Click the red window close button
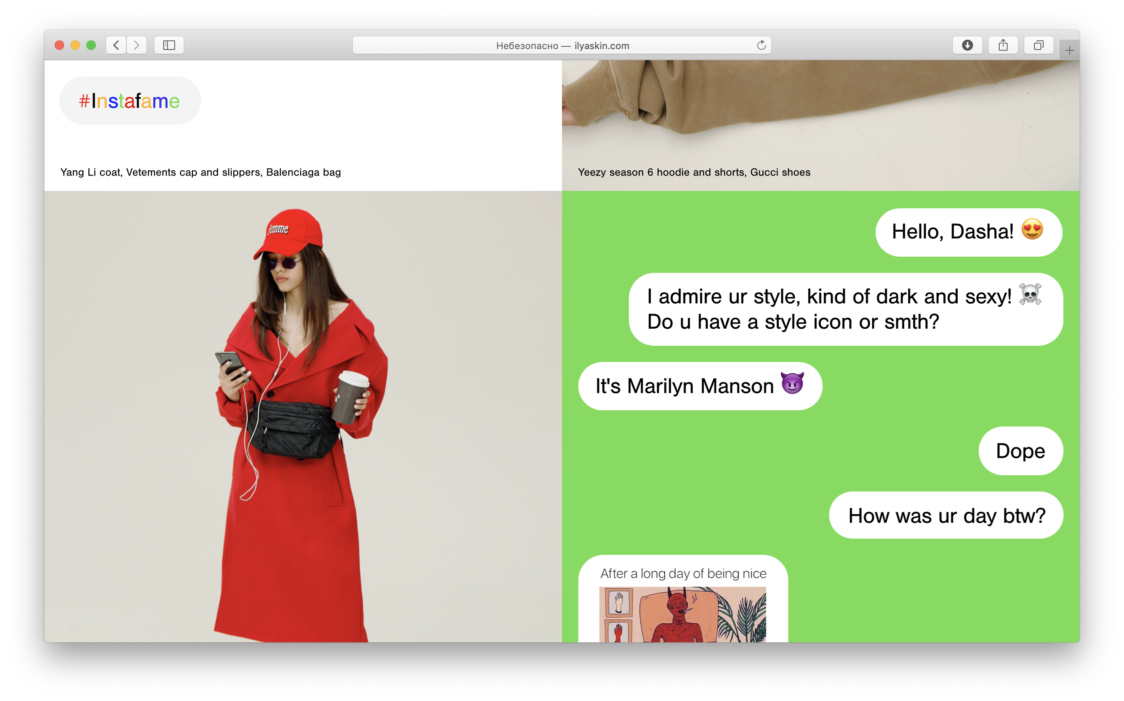This screenshot has width=1124, height=701. [59, 45]
